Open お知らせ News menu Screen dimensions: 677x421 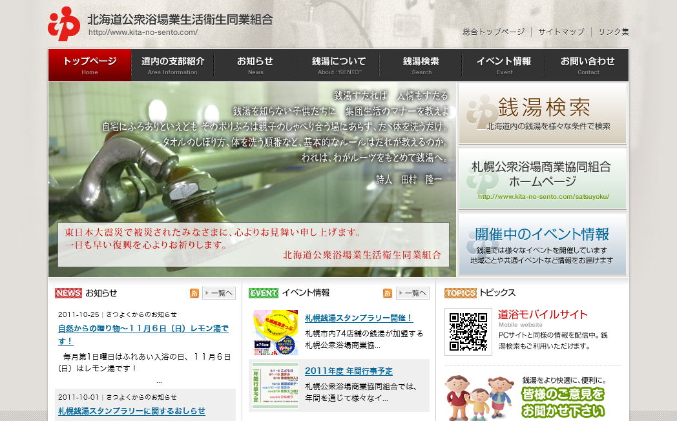pyautogui.click(x=255, y=65)
